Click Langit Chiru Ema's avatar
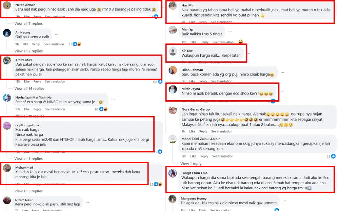Viewport: 339px width, 211px height. click(173, 173)
